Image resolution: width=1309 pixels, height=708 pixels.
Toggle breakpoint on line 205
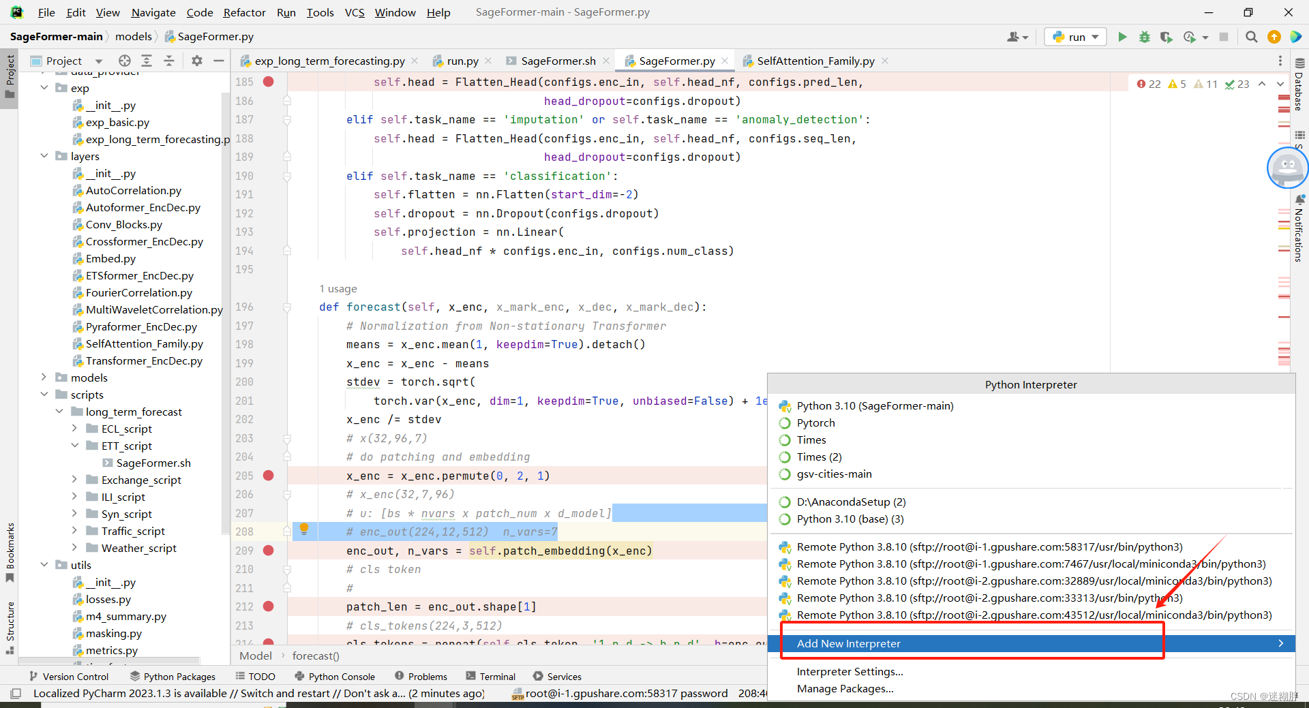[x=269, y=476]
